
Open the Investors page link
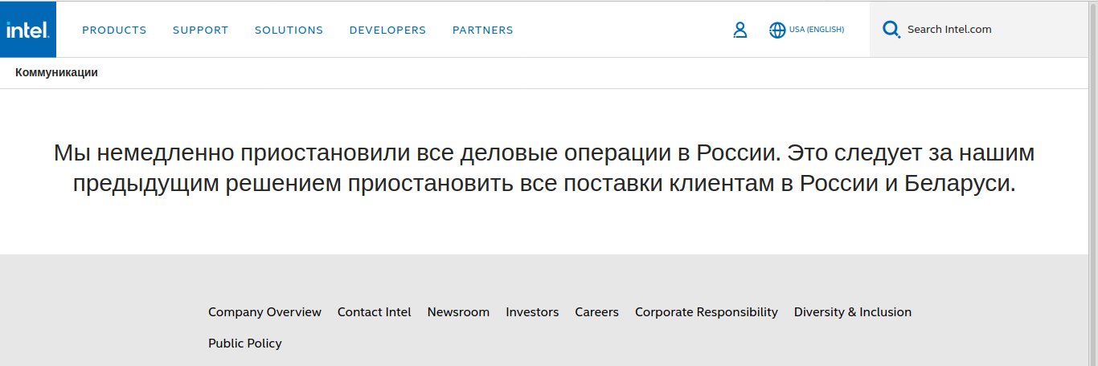532,312
